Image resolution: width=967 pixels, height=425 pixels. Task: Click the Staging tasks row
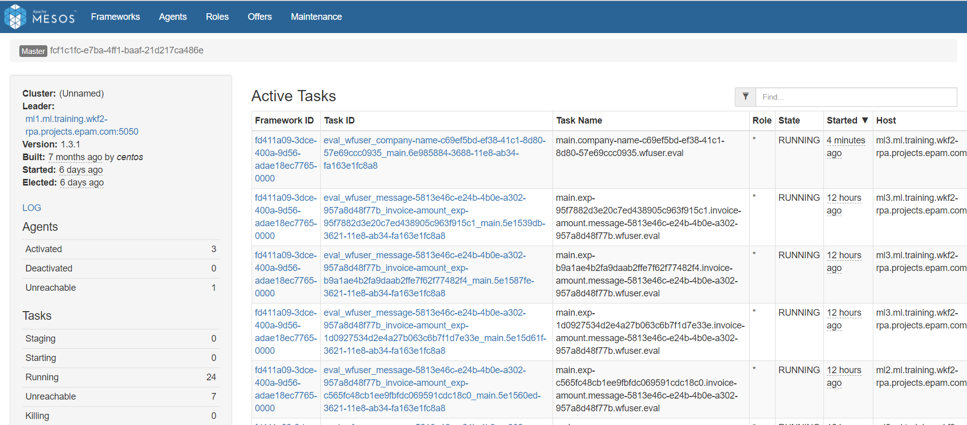121,339
